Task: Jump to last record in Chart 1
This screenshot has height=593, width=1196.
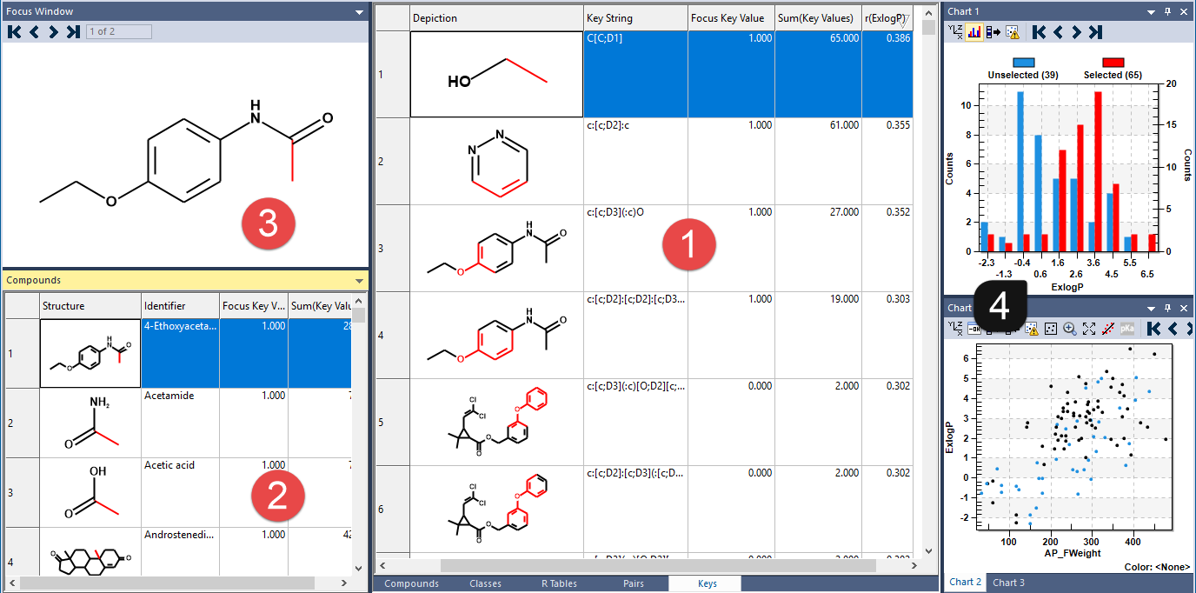Action: (1095, 32)
